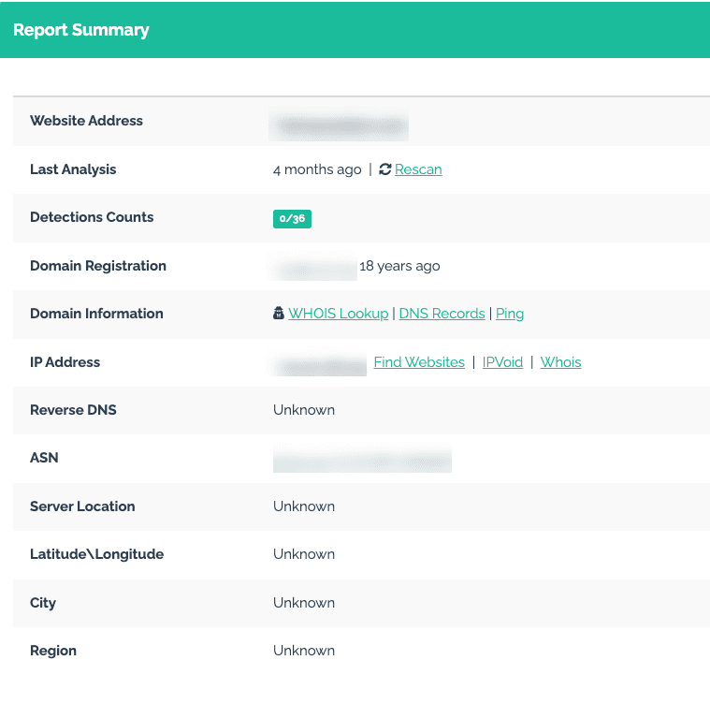
Task: Click the Unknown value for City
Action: [x=304, y=603]
